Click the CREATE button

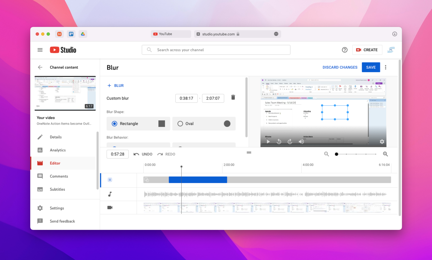coord(367,50)
